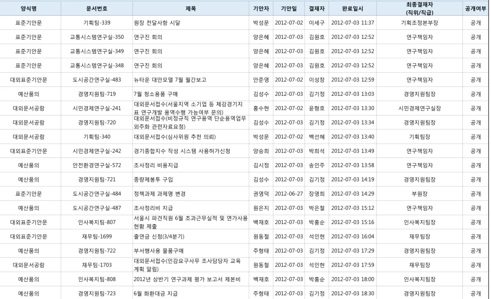
Task: Select document number 도시공간연구실-483
Action: [x=97, y=80]
